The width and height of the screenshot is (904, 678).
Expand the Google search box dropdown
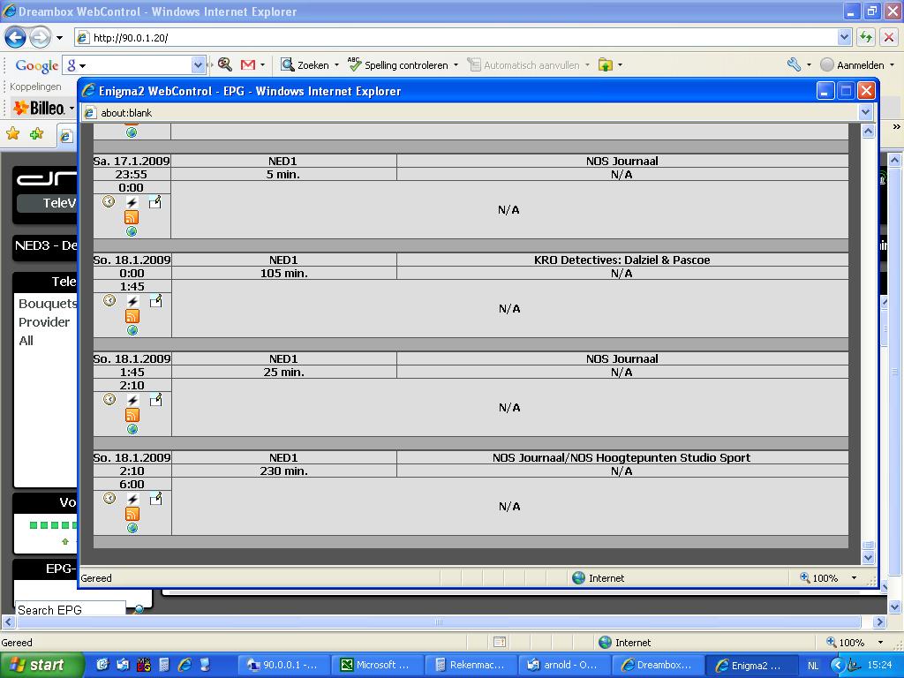(x=198, y=65)
